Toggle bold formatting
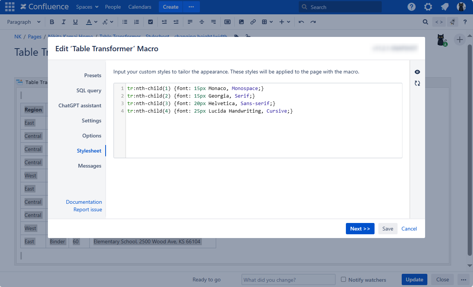The width and height of the screenshot is (473, 287). (52, 22)
